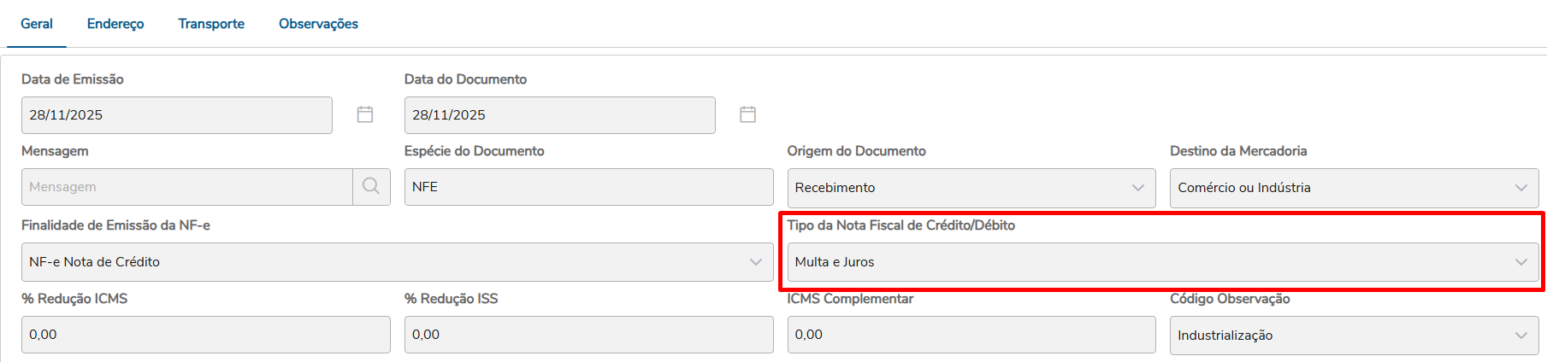
Task: Open the Endereço tab
Action: pos(115,24)
